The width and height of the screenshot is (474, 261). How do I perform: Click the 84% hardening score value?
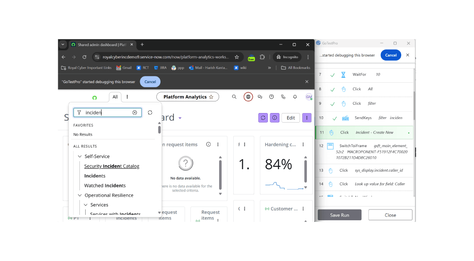pos(279,165)
